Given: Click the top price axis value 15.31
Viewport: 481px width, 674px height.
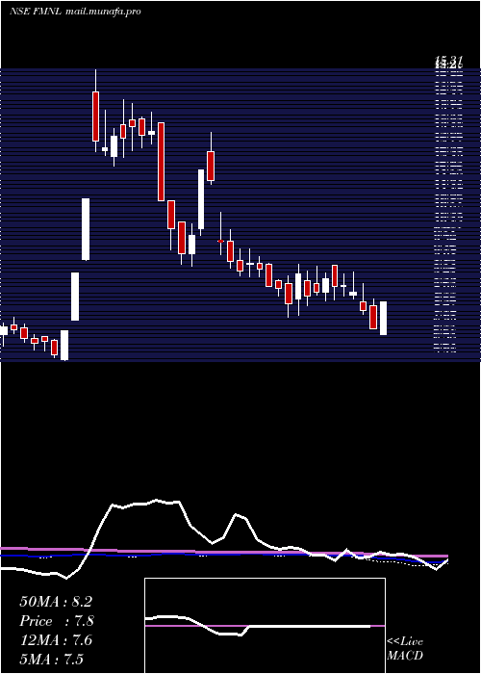Looking at the screenshot, I should click(447, 60).
